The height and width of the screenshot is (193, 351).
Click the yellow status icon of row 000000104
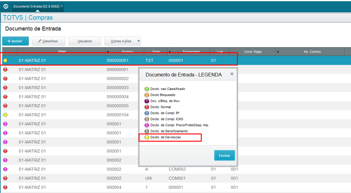point(5,115)
